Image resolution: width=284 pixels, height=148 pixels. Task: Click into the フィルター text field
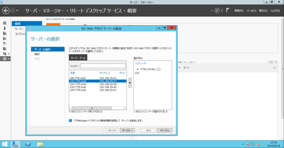[x=103, y=66]
